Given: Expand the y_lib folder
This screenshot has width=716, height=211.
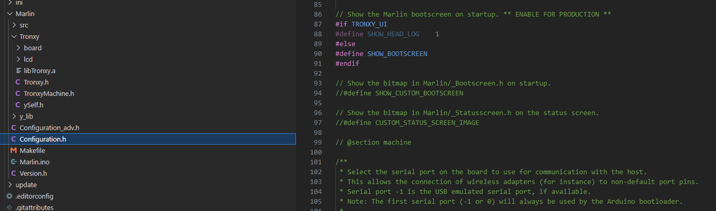Looking at the screenshot, I should 14,117.
